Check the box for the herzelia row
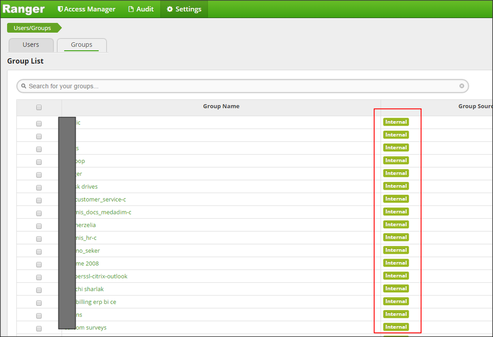 (x=38, y=226)
